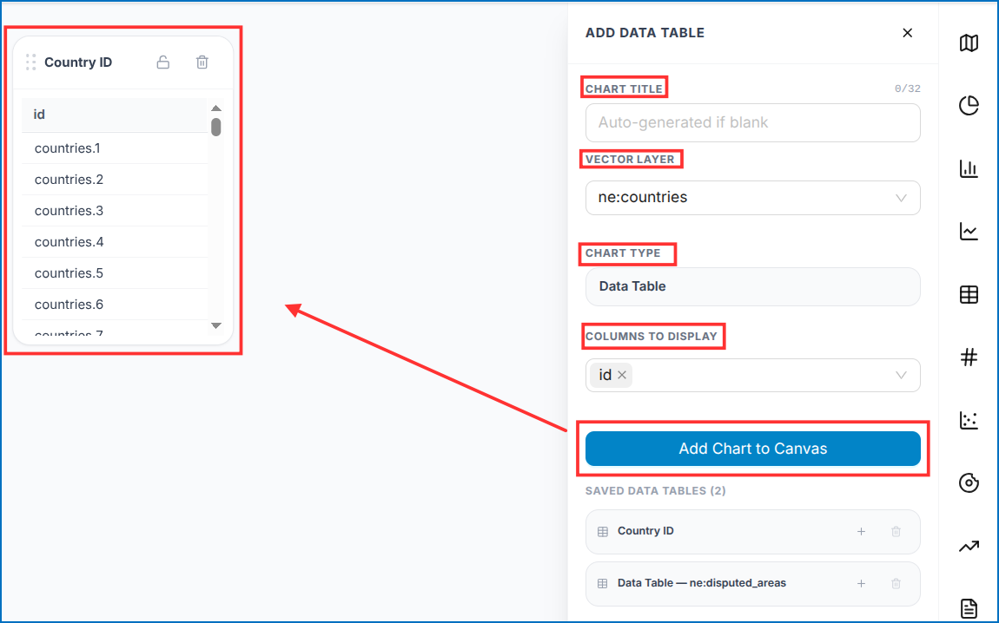Remove the id column tag

tap(622, 375)
